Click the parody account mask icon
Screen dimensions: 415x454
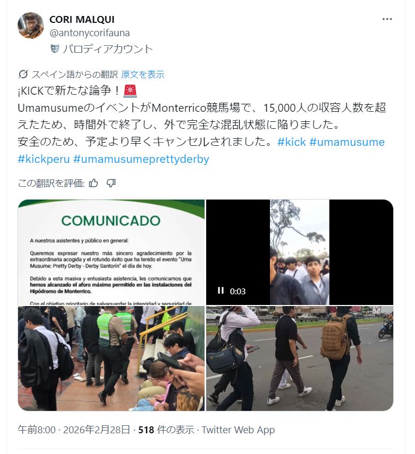[55, 48]
